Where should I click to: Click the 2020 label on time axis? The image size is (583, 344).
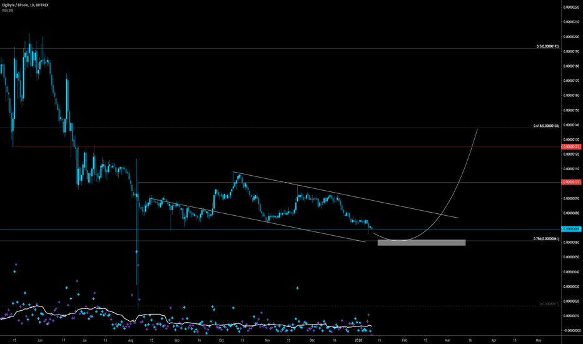click(358, 340)
